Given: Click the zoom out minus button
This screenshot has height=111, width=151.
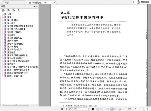Looking at the screenshot, I should coord(138,109).
